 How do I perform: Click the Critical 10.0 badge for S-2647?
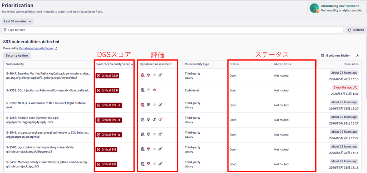[108, 76]
